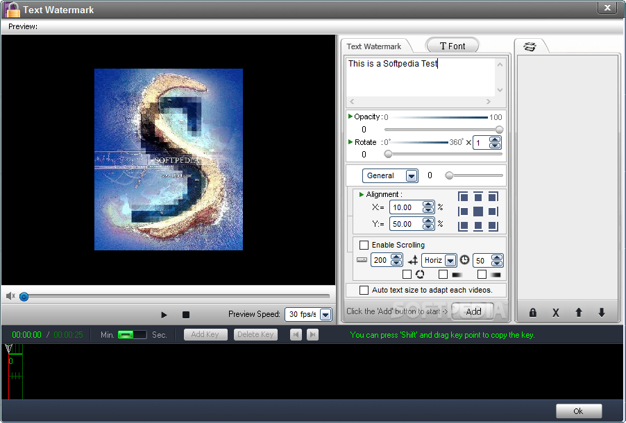
Task: Expand the Alignment green triangle
Action: pyautogui.click(x=362, y=194)
